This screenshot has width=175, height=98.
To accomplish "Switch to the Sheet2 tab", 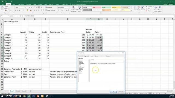I will (18, 91).
